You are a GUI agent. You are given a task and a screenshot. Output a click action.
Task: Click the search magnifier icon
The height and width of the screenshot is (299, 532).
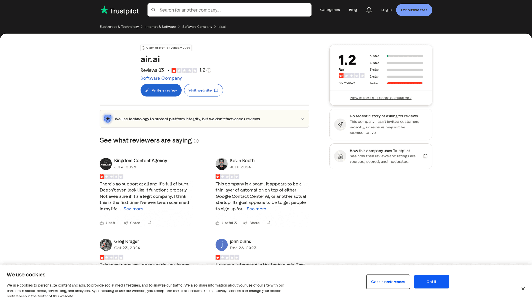[x=154, y=10]
